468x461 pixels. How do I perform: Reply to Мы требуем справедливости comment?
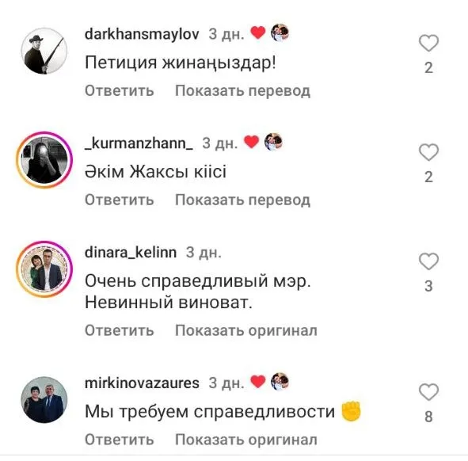[x=120, y=440]
